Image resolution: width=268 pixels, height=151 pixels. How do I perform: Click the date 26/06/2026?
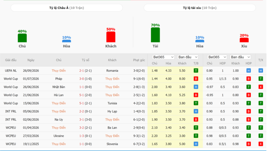31,87
